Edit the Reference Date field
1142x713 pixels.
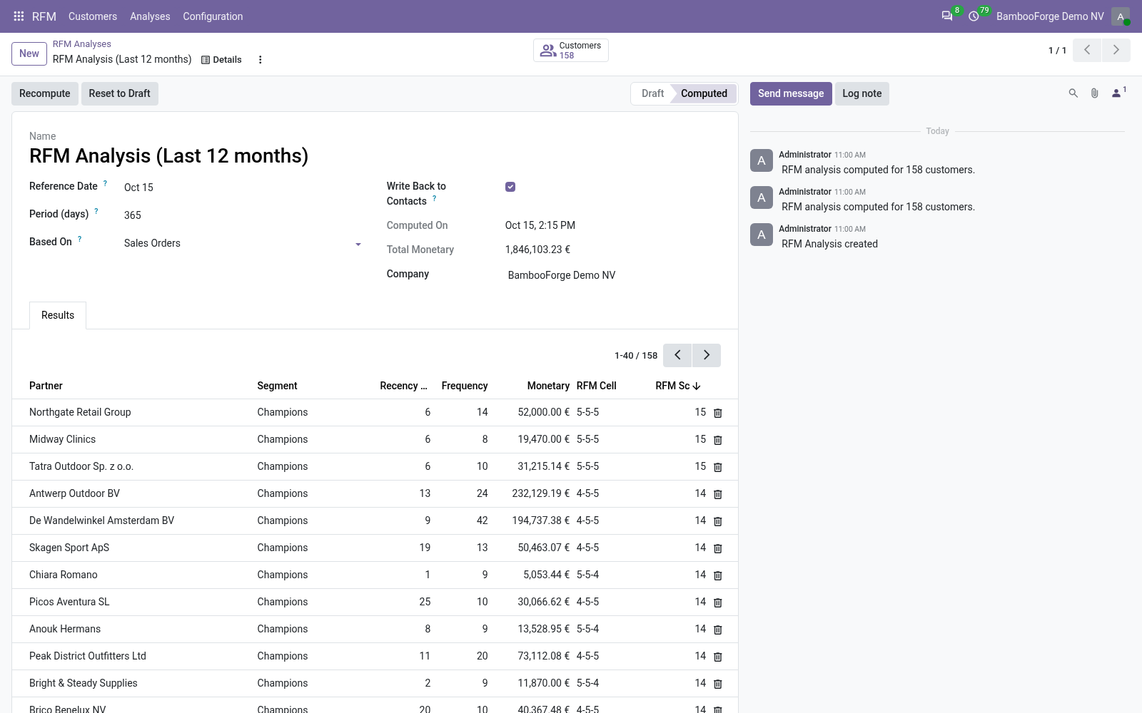tap(243, 188)
